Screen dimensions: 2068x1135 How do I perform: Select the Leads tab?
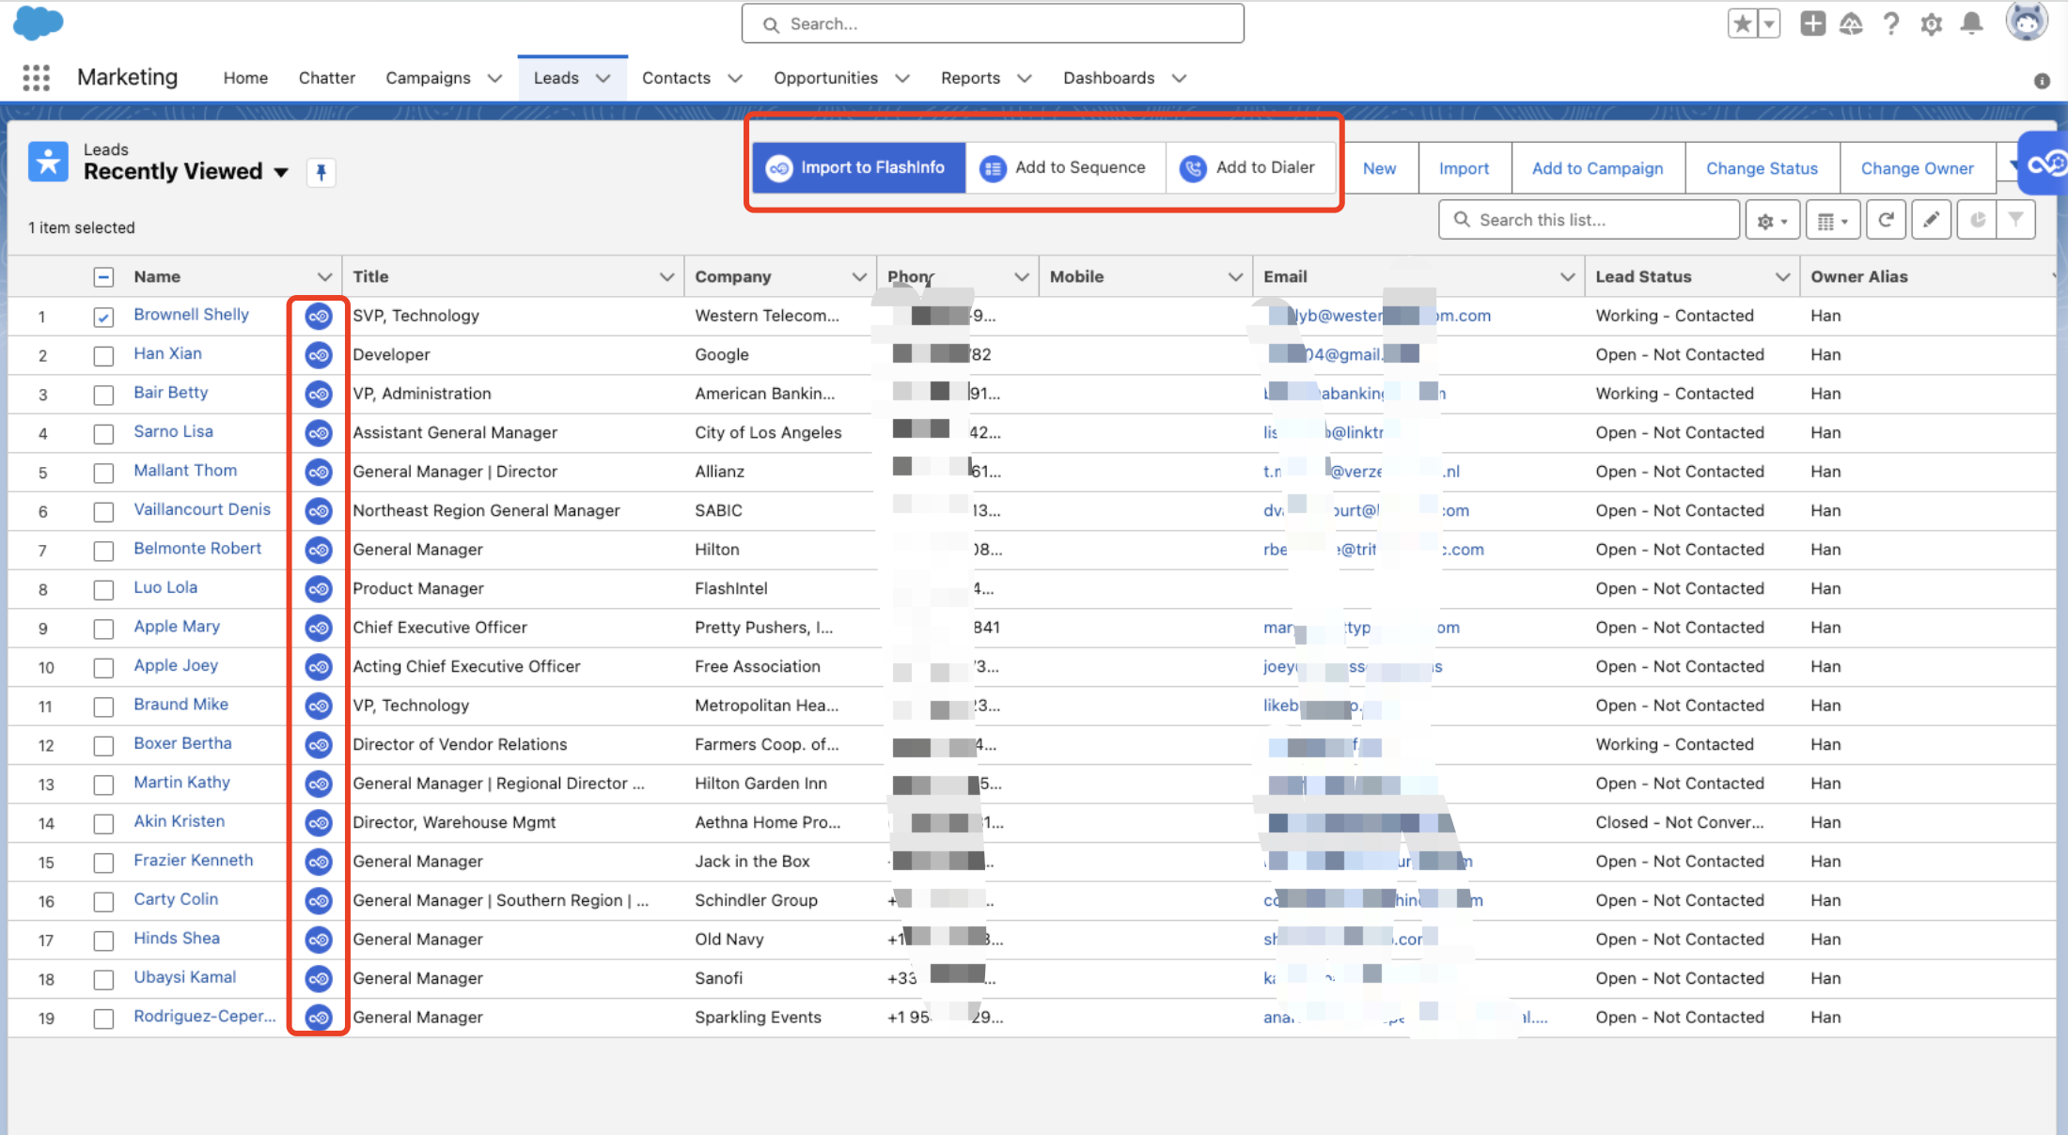(556, 78)
